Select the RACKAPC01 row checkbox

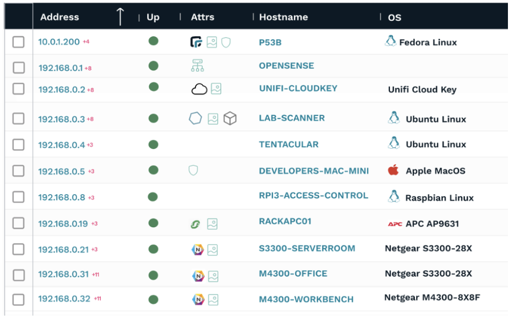pyautogui.click(x=18, y=223)
